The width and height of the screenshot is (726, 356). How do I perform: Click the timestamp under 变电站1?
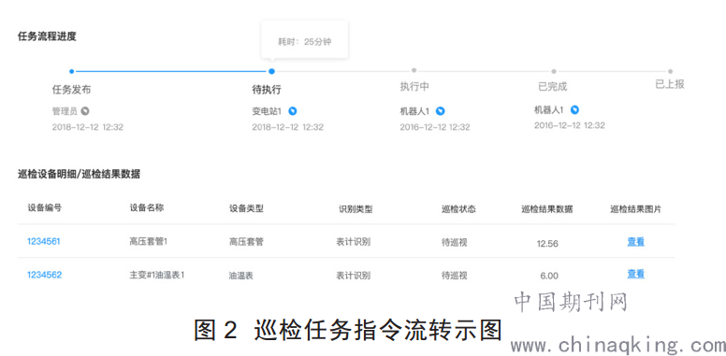[x=288, y=127]
